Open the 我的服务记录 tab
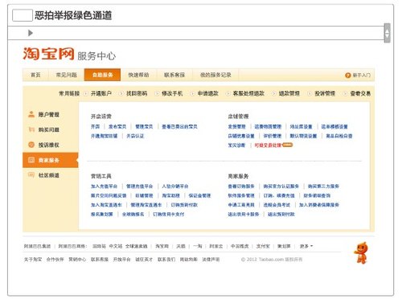The image size is (402, 299). point(215,75)
